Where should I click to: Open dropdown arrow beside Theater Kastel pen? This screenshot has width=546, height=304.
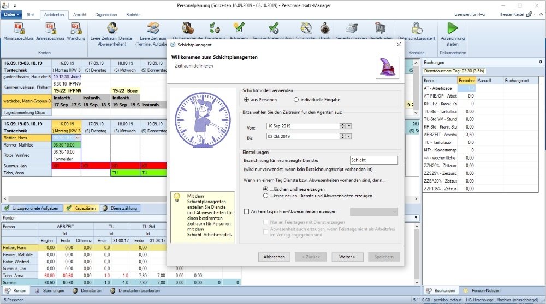point(535,14)
